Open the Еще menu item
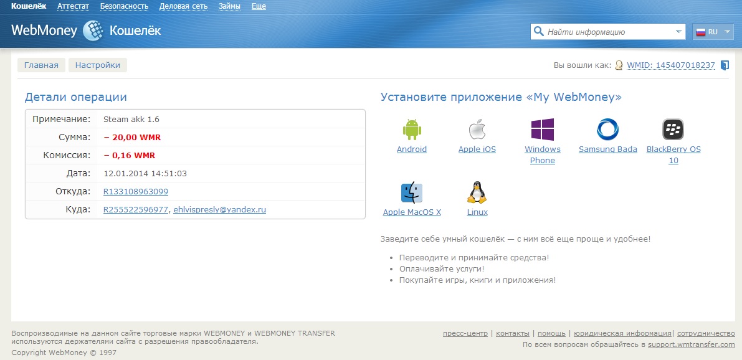 point(259,6)
